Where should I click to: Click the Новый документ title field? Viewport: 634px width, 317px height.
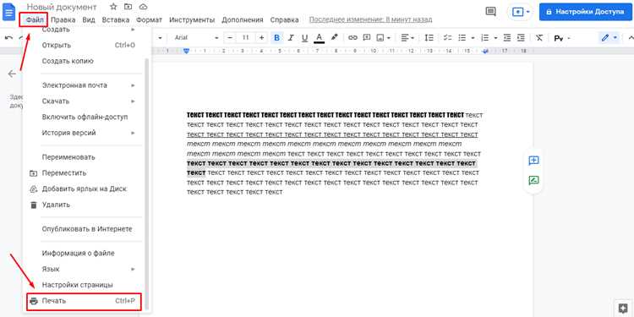[62, 8]
